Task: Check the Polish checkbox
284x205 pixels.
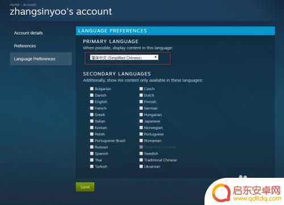Action: point(91,134)
